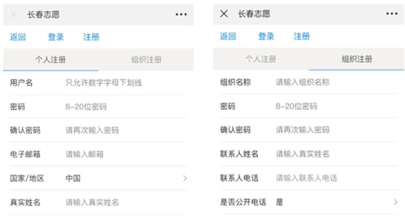Switch to 组织注册 tab from the personal form

pyautogui.click(x=146, y=60)
